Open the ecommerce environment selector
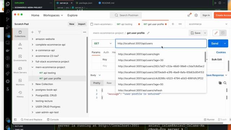The image size is (231, 130). (x=208, y=24)
